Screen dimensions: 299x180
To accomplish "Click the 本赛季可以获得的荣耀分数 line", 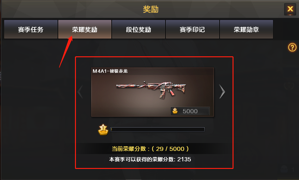I will click(x=150, y=159).
